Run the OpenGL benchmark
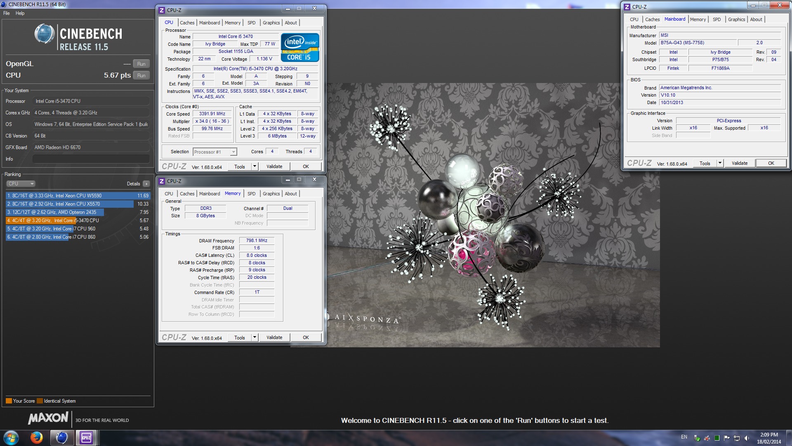This screenshot has height=446, width=792. pos(141,64)
